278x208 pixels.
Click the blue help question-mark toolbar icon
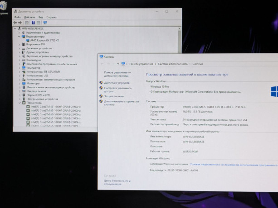pyautogui.click(x=33, y=23)
